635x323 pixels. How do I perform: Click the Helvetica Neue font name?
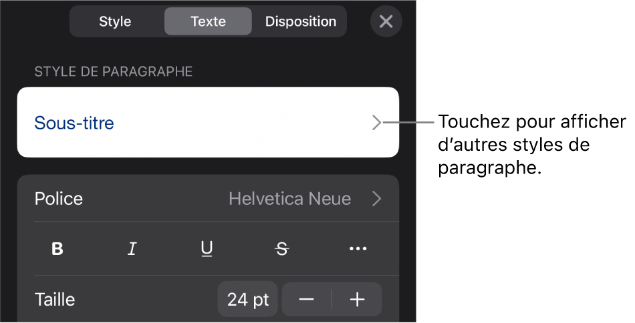(x=289, y=198)
